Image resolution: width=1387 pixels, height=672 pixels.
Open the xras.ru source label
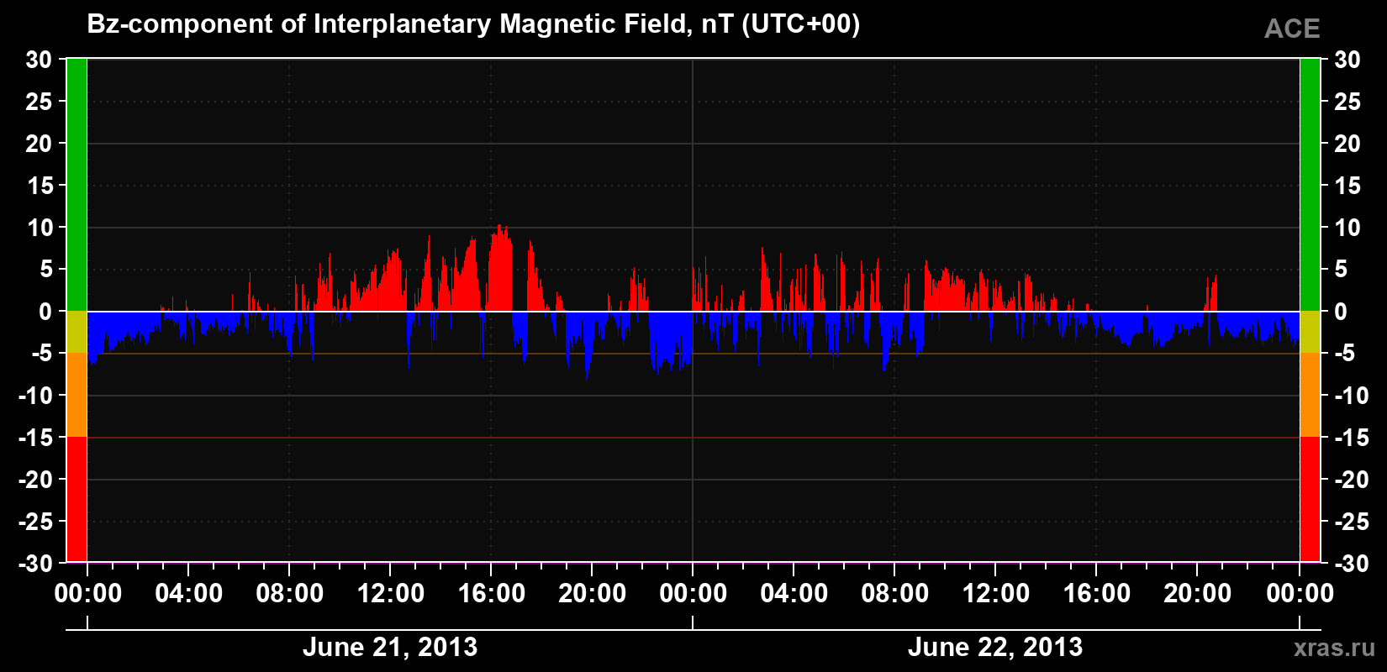tap(1335, 648)
